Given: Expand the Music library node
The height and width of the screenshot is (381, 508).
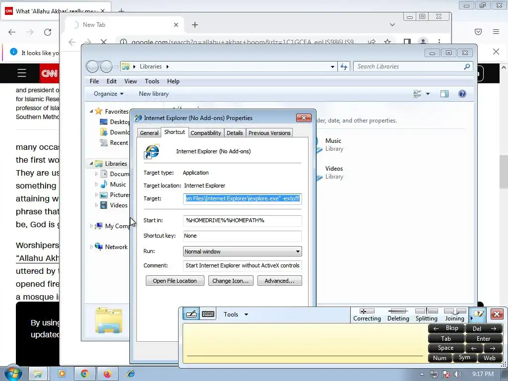Looking at the screenshot, I should [96, 185].
